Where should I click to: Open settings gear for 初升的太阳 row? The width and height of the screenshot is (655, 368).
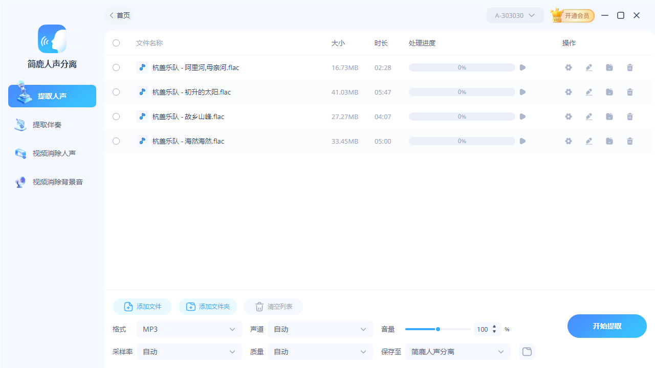pos(569,92)
